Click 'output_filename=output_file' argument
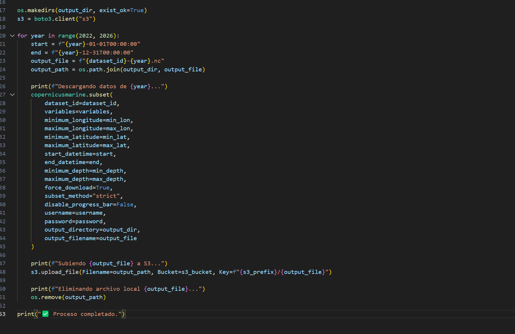 (91, 238)
